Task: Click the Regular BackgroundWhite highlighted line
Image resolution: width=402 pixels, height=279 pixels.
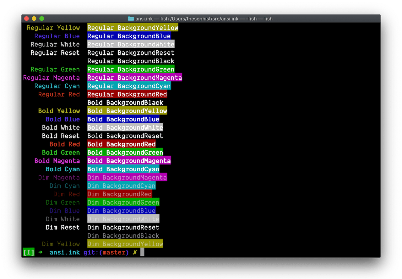Action: pos(131,44)
